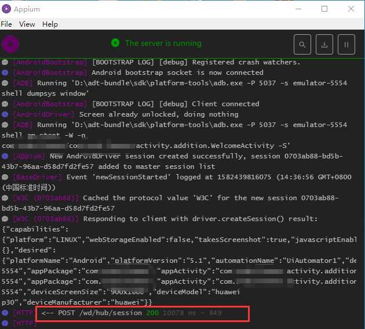365x329 pixels.
Task: Open the View menu
Action: [27, 24]
